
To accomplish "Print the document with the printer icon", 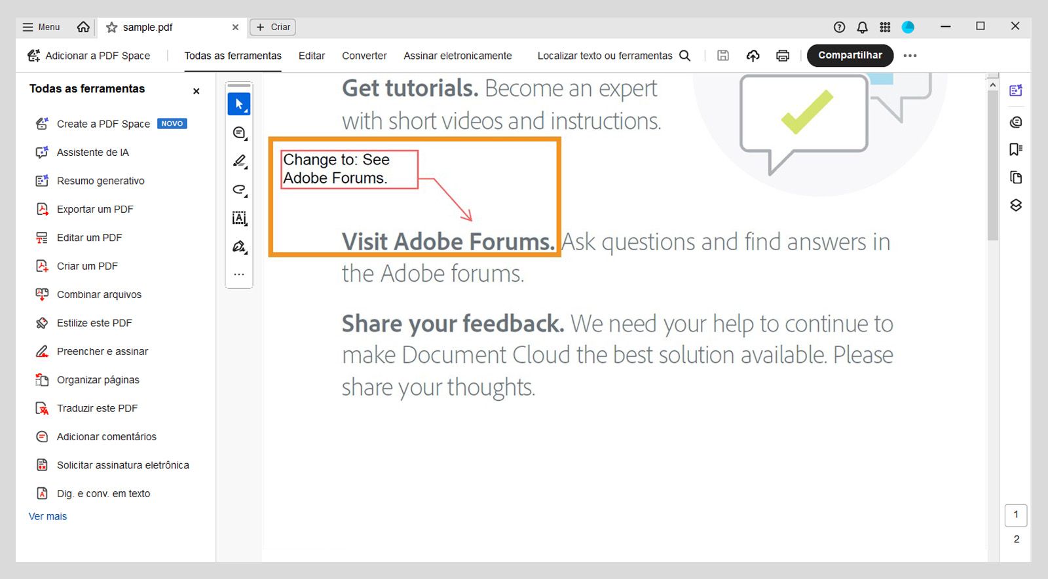I will [782, 56].
